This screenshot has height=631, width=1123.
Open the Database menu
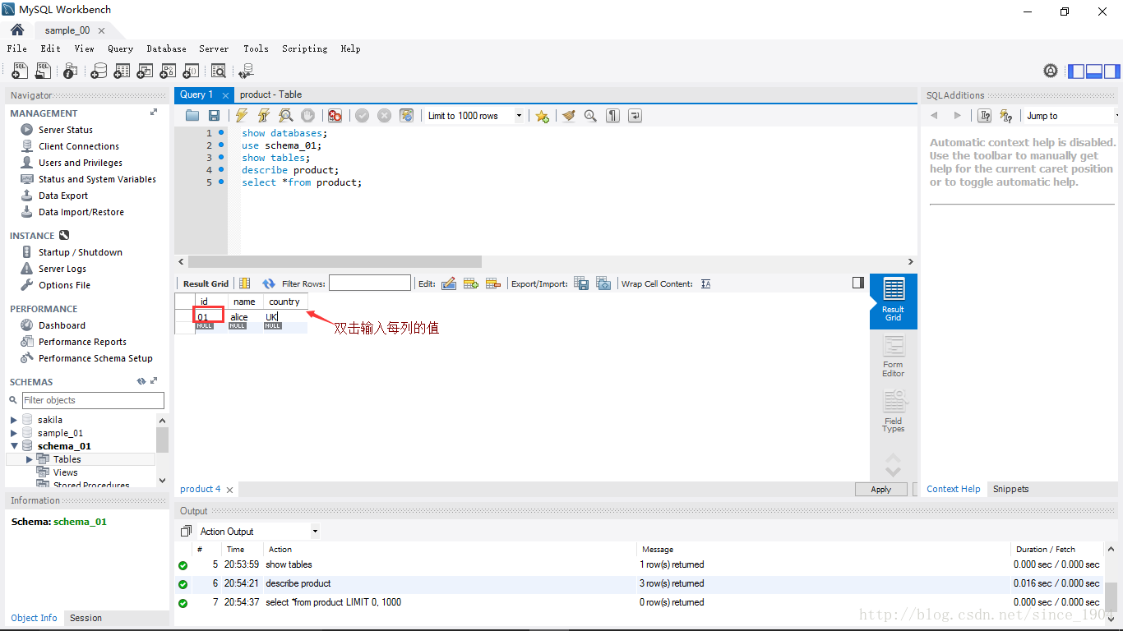166,48
